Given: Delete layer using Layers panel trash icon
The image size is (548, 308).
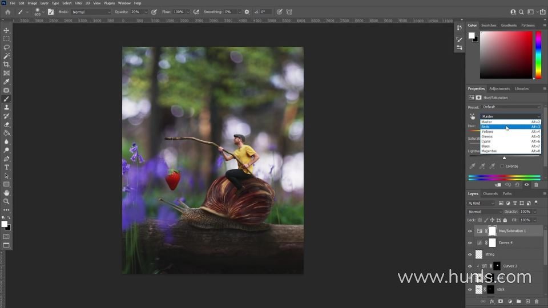Looking at the screenshot, I should (x=537, y=301).
